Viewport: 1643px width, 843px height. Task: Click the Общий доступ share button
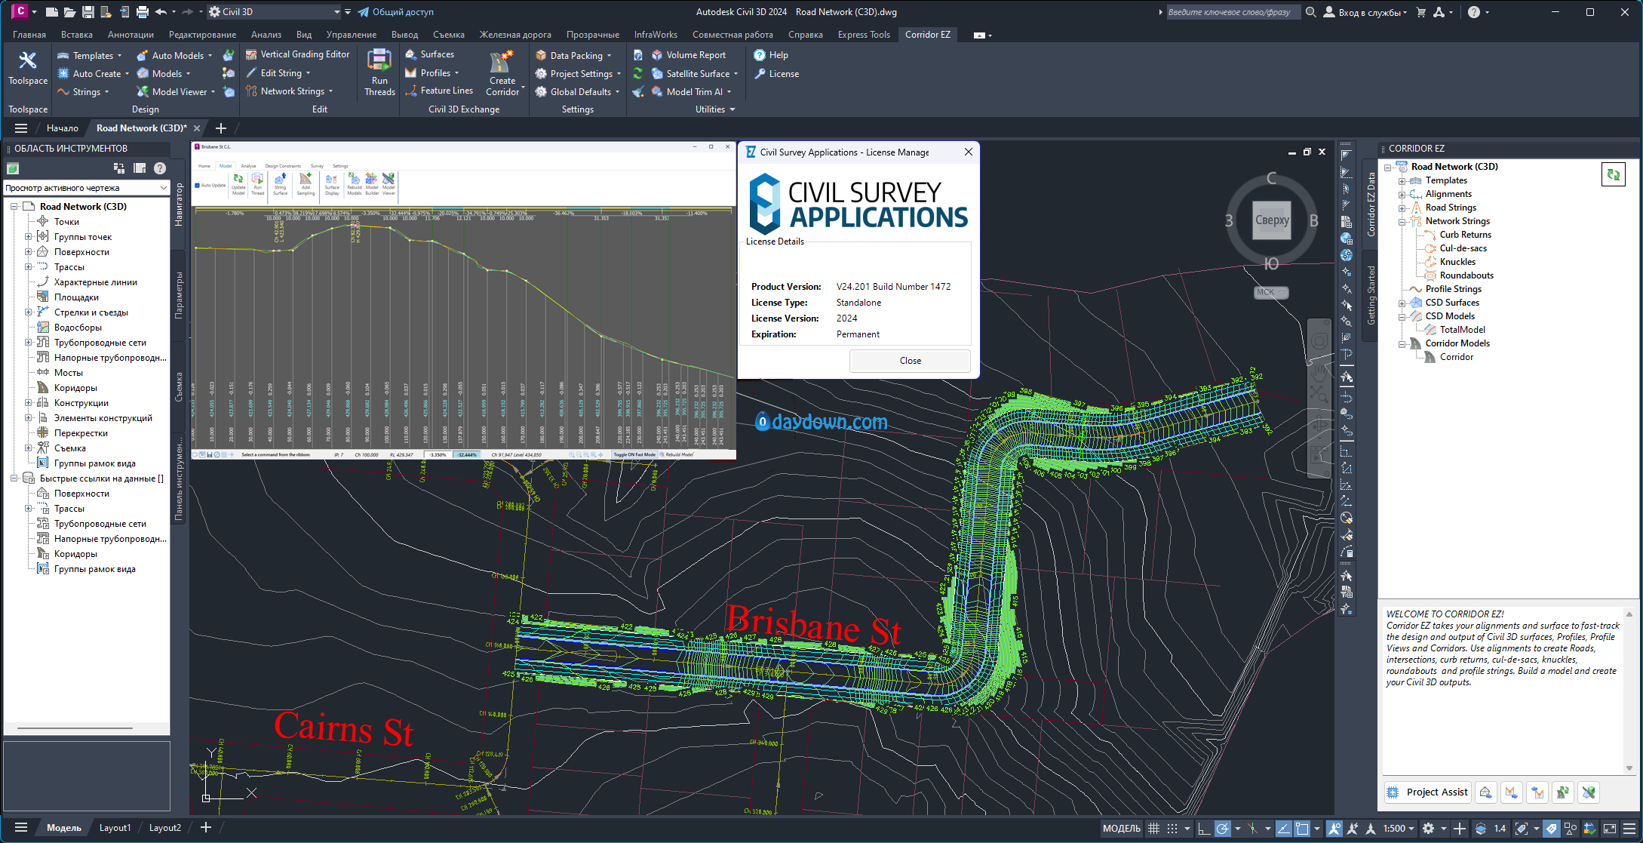395,12
